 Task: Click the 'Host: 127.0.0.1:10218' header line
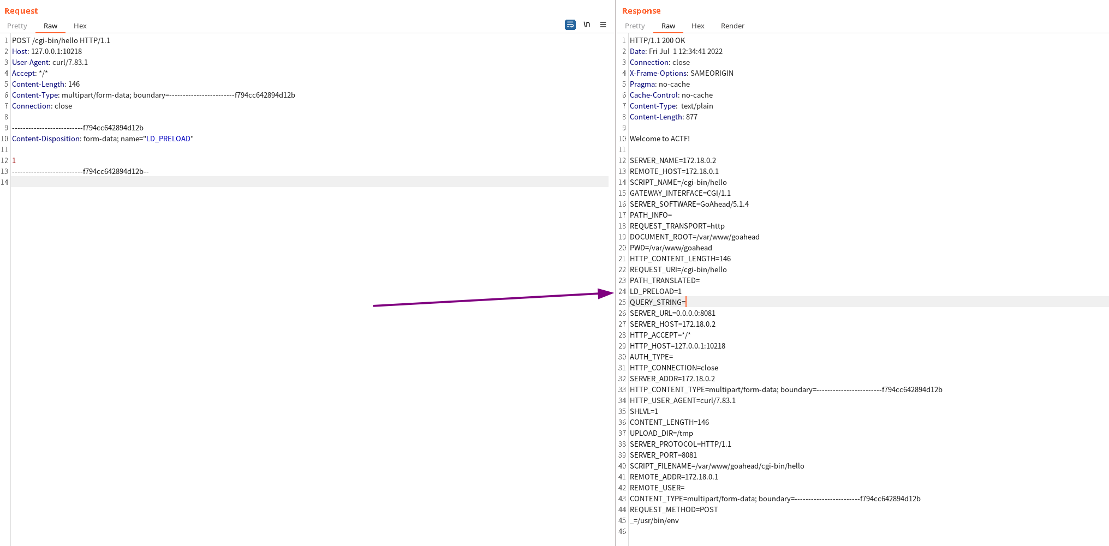click(x=47, y=51)
